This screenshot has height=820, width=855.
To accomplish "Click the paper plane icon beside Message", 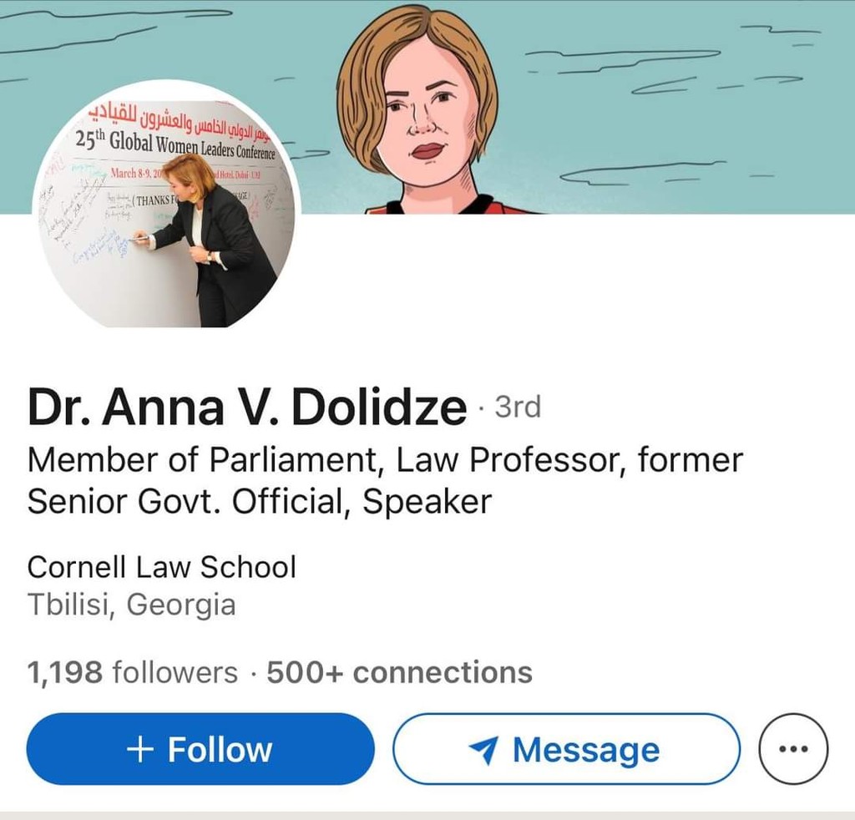I will (x=484, y=750).
